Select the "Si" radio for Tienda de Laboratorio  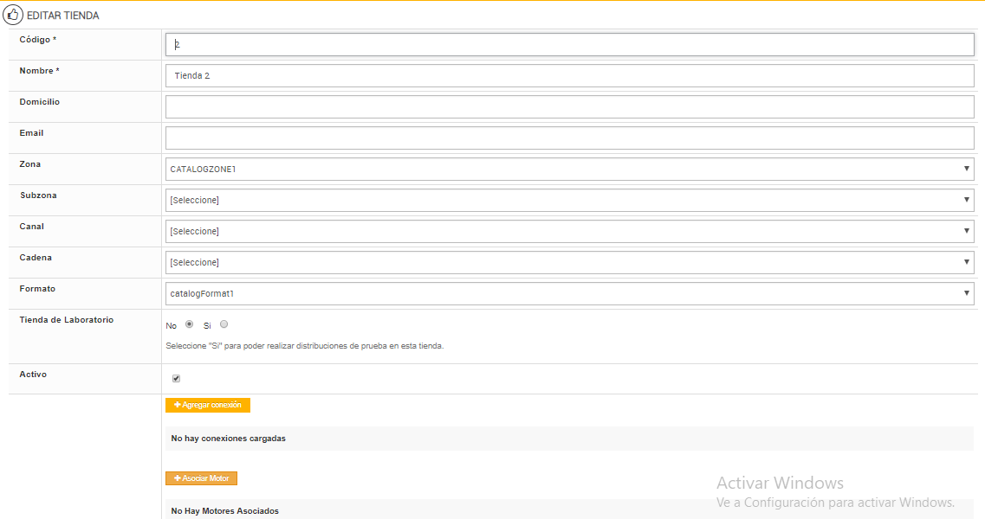tap(224, 324)
